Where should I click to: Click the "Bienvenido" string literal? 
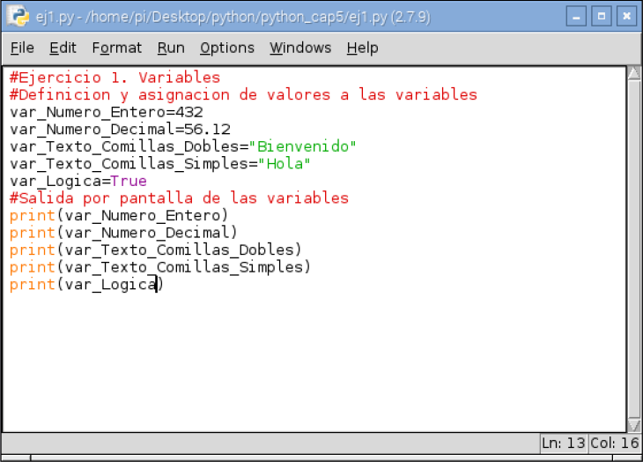[303, 146]
